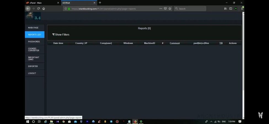Click the 7:29 PM taskbar clock

(x=231, y=122)
